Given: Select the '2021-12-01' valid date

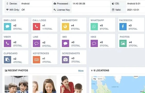Looking at the screenshot, I should point(133,10).
